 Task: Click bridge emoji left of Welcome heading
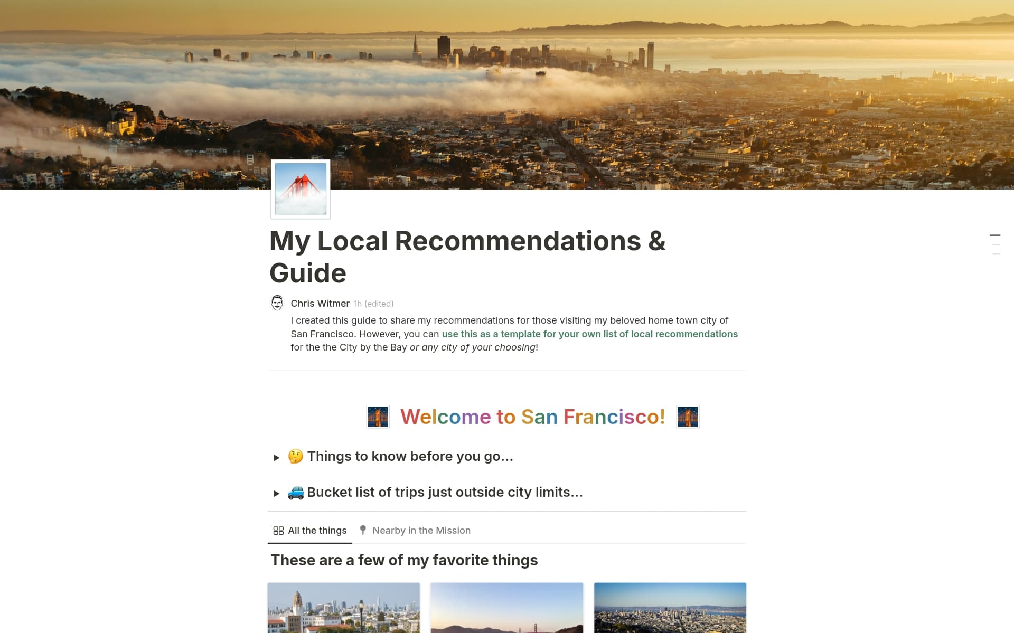click(378, 417)
